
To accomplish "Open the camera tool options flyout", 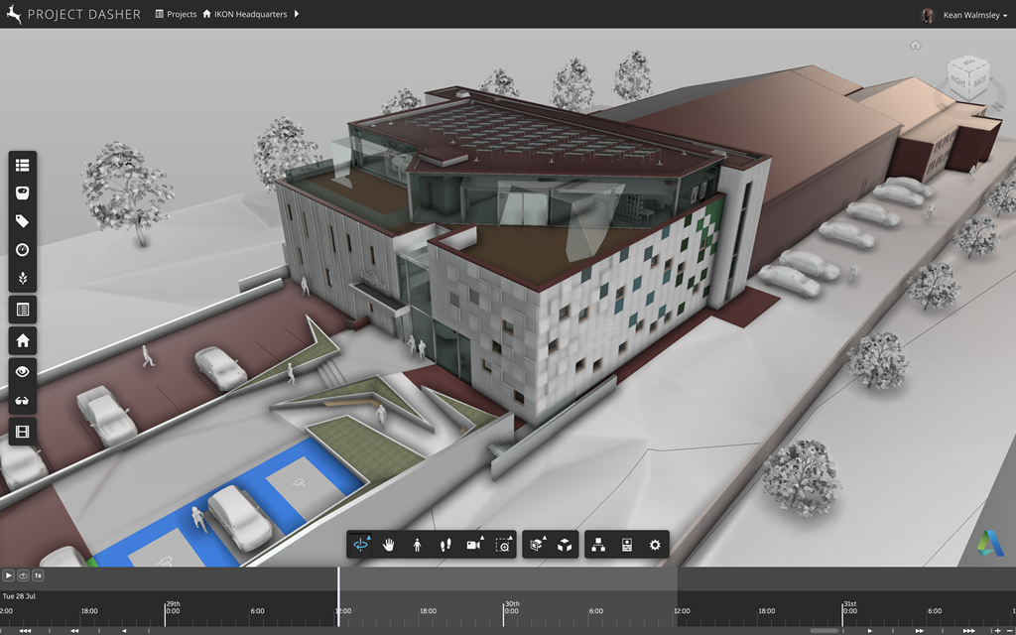I will click(x=474, y=545).
